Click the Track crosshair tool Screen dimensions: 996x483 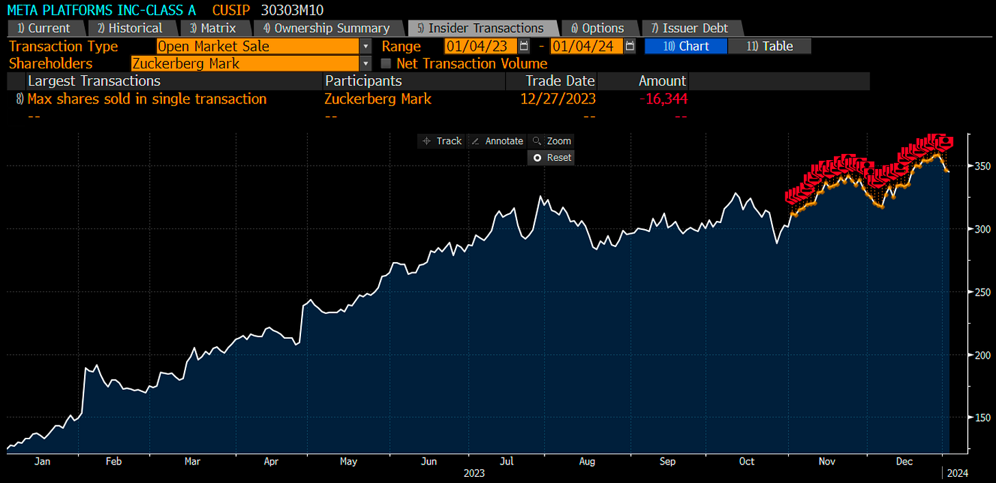point(441,141)
